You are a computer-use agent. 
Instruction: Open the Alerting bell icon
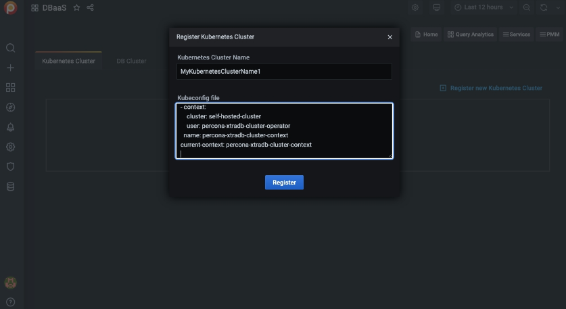(x=10, y=127)
